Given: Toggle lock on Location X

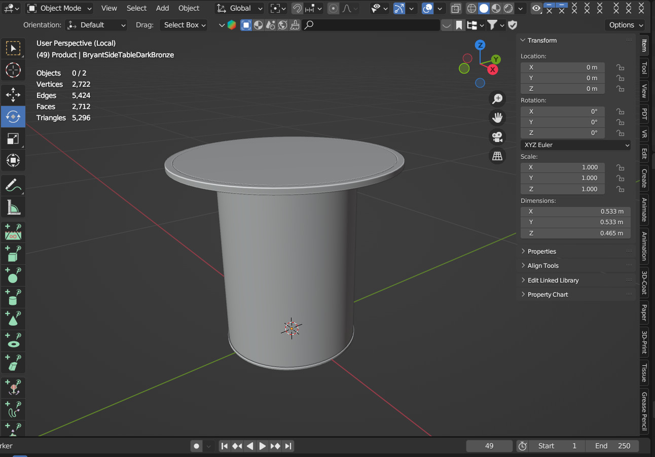Looking at the screenshot, I should [620, 67].
